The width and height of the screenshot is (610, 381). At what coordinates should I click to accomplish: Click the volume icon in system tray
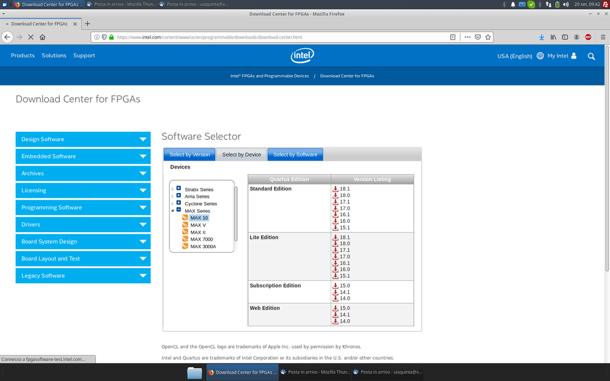pos(565,4)
